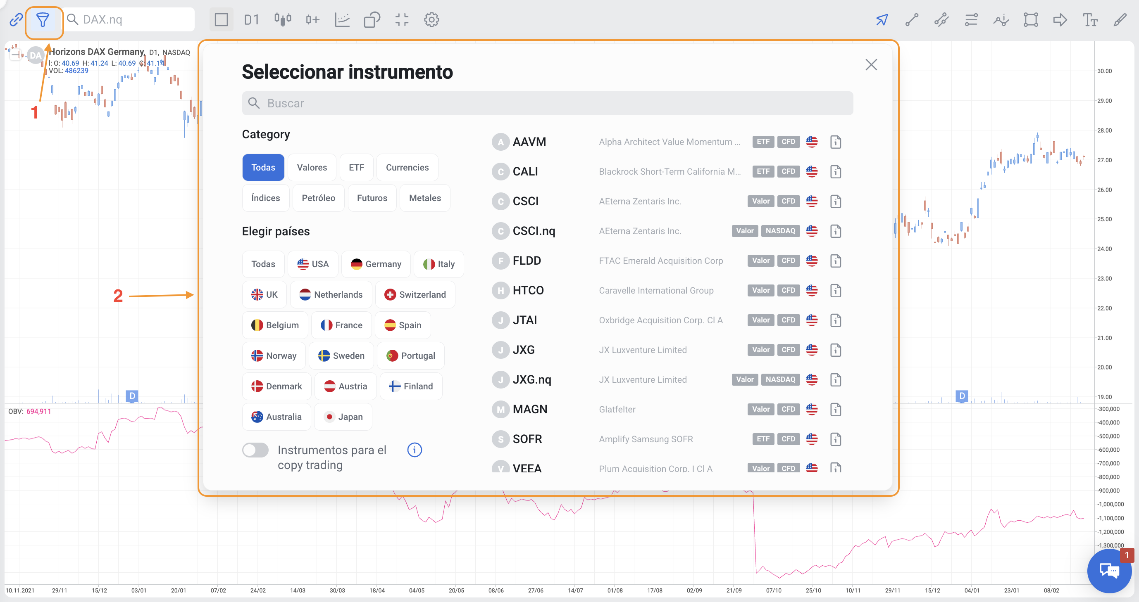
Task: Click copy trading info circle icon
Action: 414,450
